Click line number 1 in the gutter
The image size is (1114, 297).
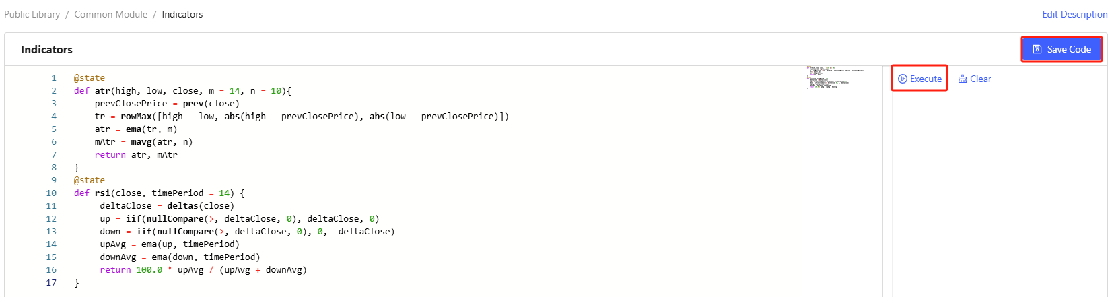pyautogui.click(x=54, y=78)
